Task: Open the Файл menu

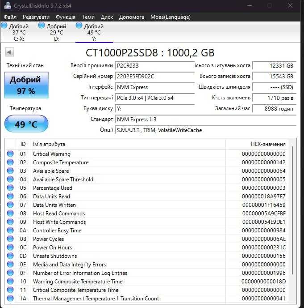Action: tap(10, 17)
